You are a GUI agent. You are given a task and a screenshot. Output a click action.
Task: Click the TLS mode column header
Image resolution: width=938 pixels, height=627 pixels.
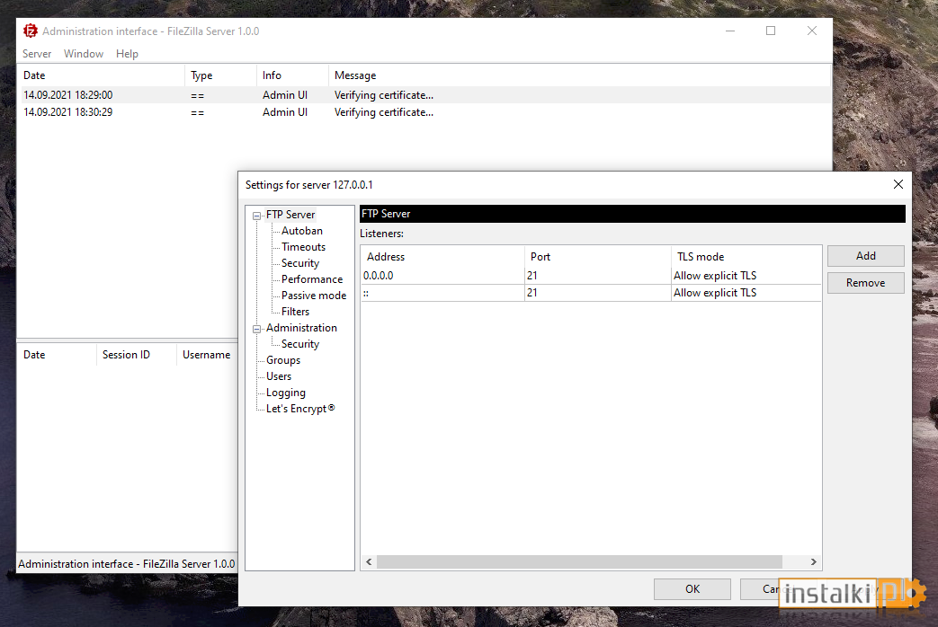click(x=746, y=256)
